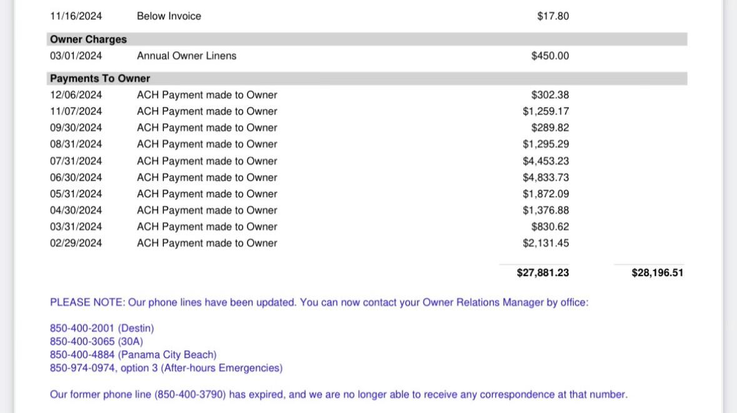Click the 30A phone number 850-400-3065
Screen dimensions: 737x413
click(83, 341)
